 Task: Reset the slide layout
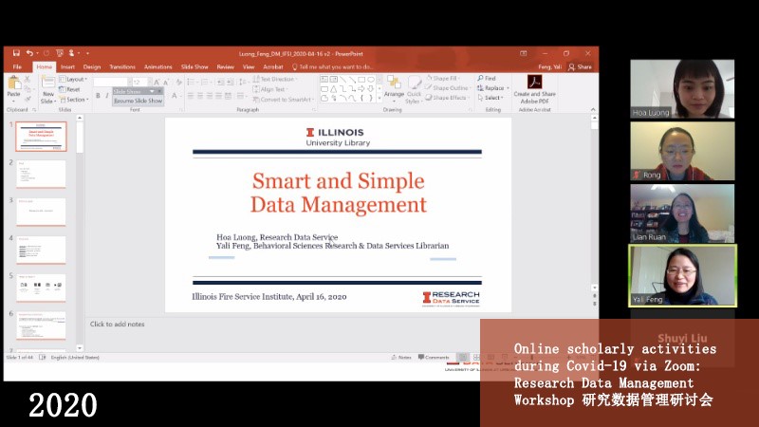(69, 89)
